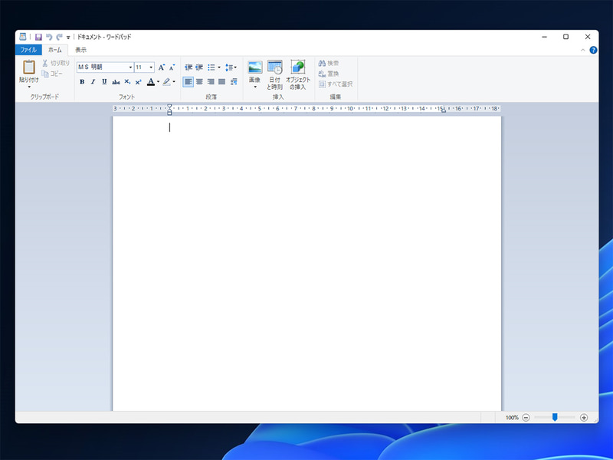Center align the text
613x460 pixels.
click(x=199, y=82)
